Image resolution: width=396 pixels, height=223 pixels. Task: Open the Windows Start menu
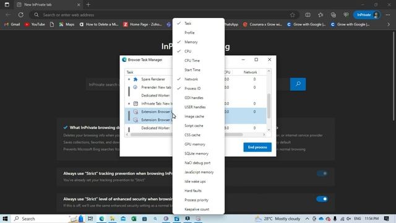[5, 219]
